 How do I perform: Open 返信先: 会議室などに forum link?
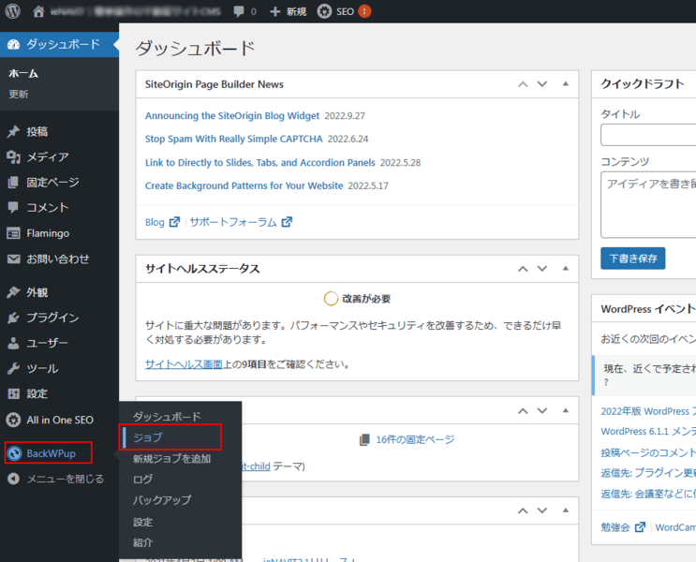(648, 494)
